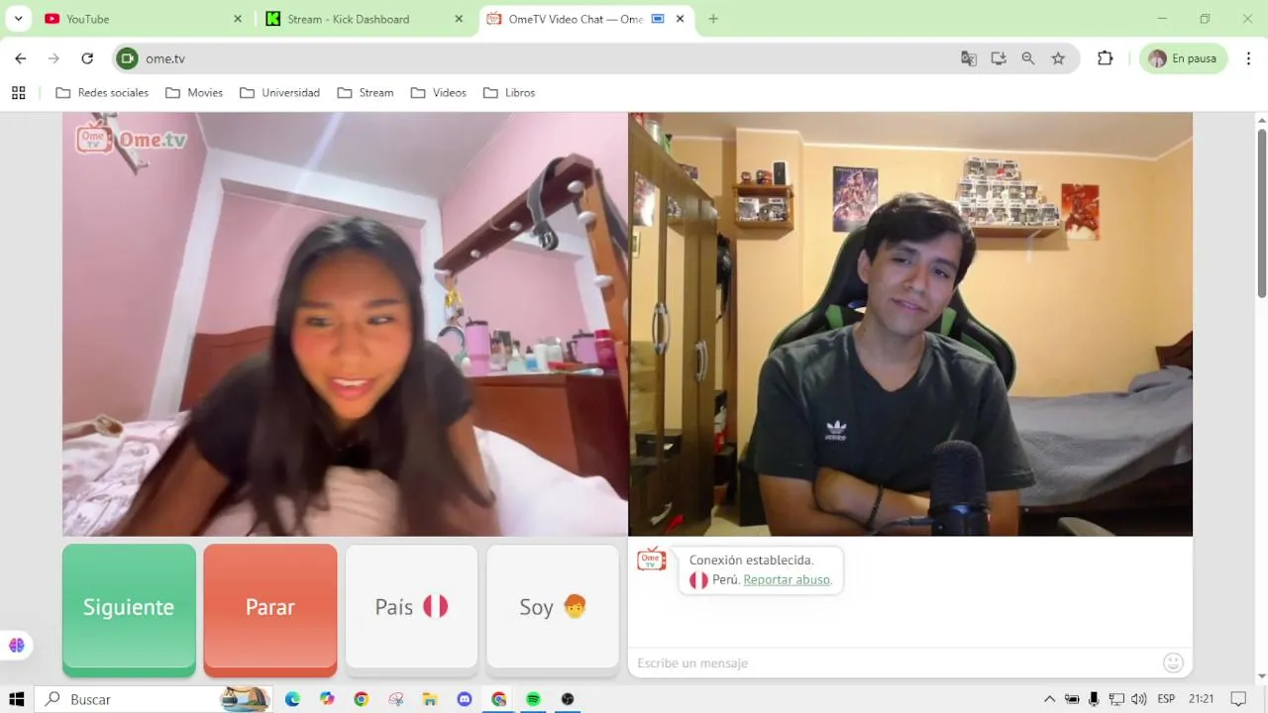Open the Stream bookmark folder
Screen dimensions: 1268x713
pos(366,93)
